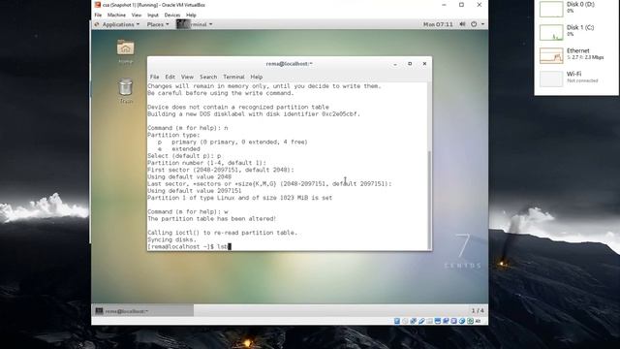Click the VirtualBox shared folders indicator

click(x=429, y=321)
